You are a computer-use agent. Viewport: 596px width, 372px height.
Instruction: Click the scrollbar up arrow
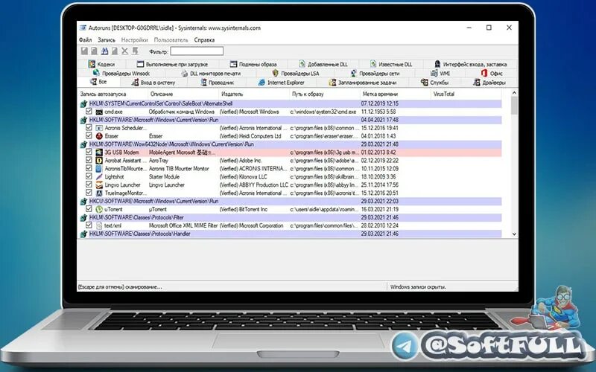click(x=514, y=93)
